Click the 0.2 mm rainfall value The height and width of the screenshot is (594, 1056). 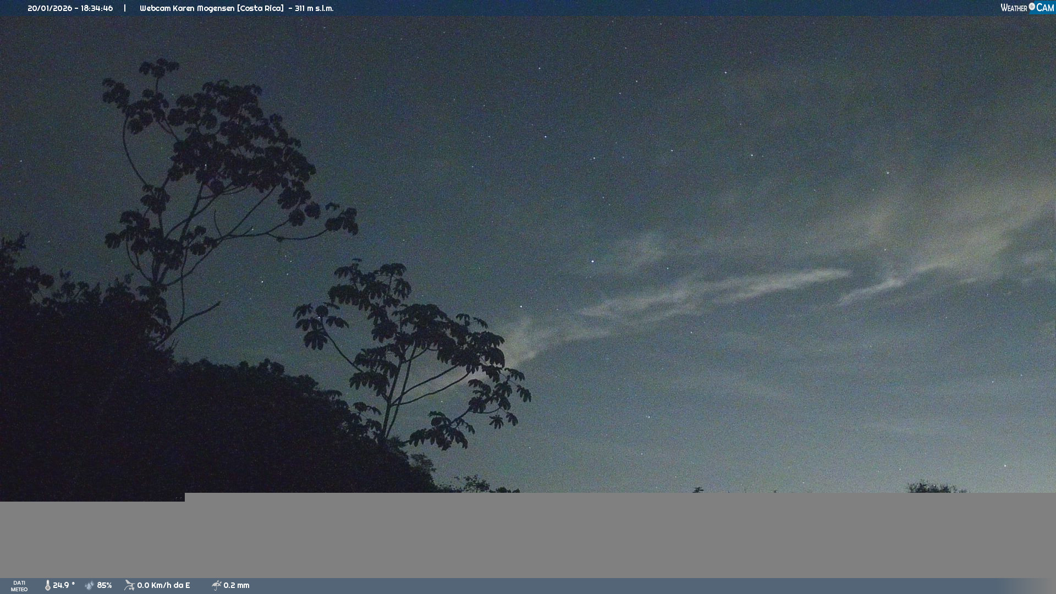[237, 585]
